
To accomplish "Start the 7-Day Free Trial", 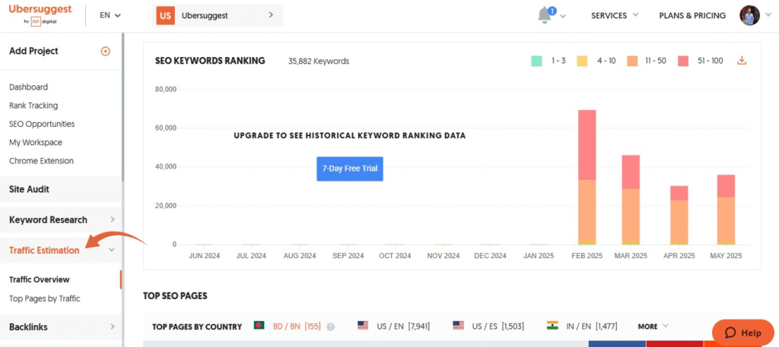I will [350, 169].
